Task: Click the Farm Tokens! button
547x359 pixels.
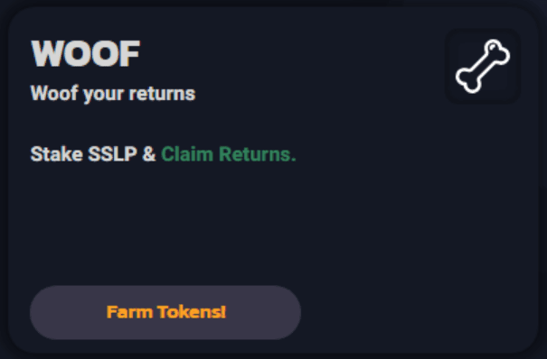Action: coord(165,312)
